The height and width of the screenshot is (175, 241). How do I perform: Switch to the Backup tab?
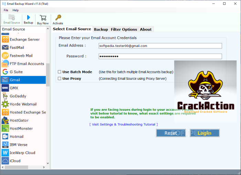[101, 29]
